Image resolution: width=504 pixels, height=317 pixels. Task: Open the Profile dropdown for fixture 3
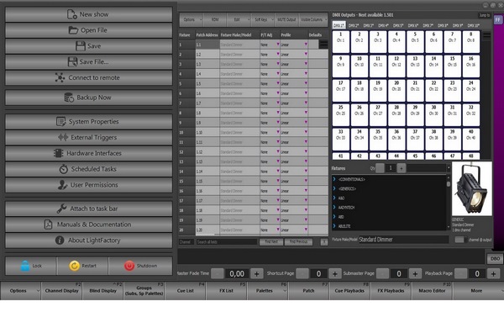point(306,64)
